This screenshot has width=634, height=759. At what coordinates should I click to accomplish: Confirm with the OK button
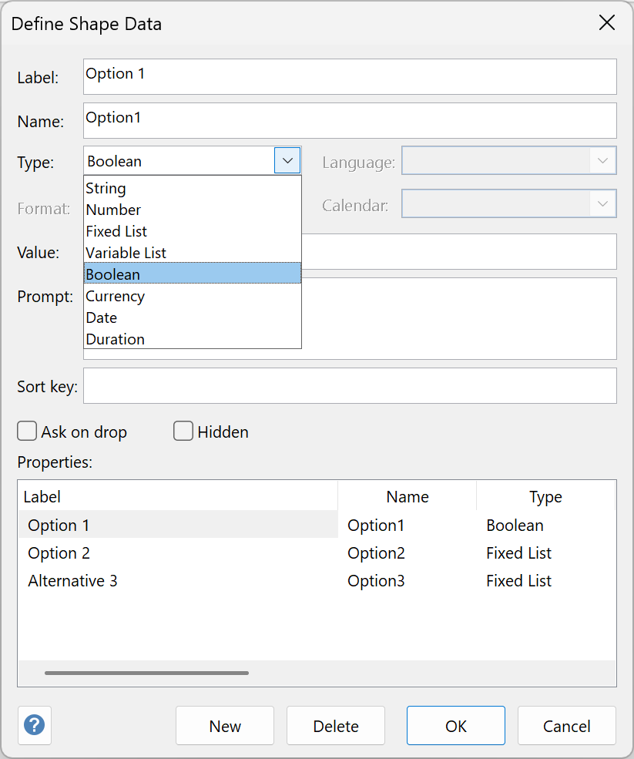[456, 726]
